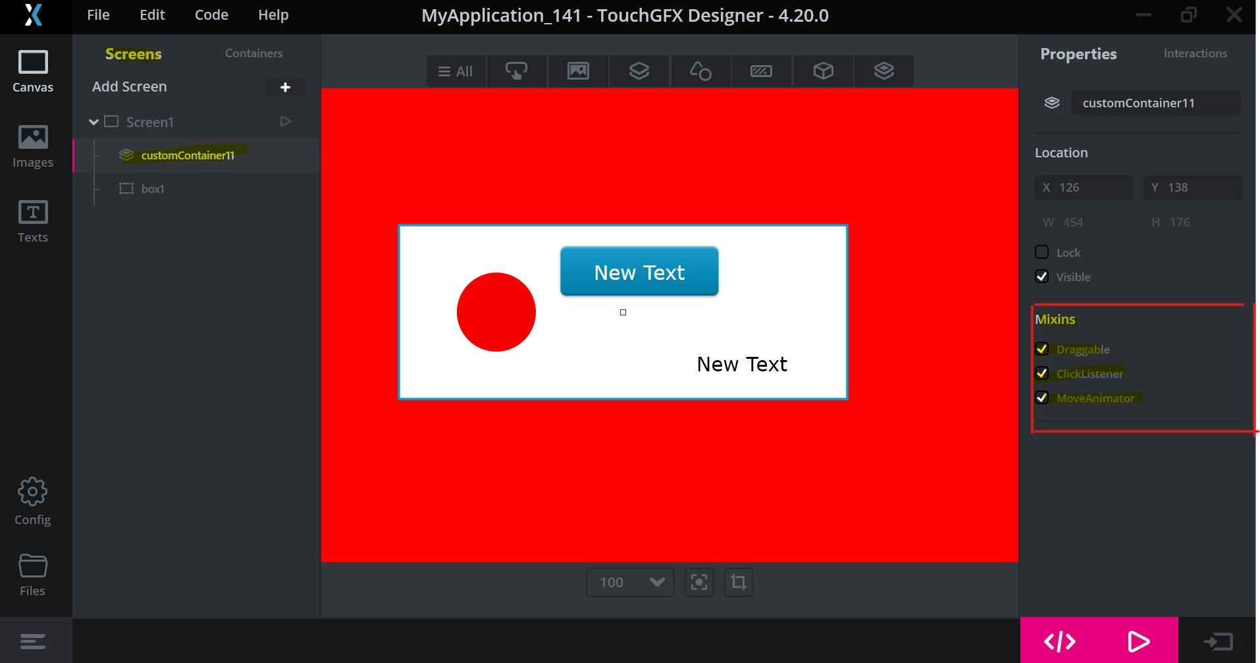This screenshot has height=663, width=1260.
Task: Open the Custom Containers widget category
Action: (x=884, y=71)
